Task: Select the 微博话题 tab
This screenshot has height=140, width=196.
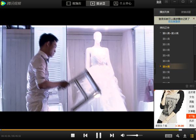Action: pyautogui.click(x=186, y=12)
